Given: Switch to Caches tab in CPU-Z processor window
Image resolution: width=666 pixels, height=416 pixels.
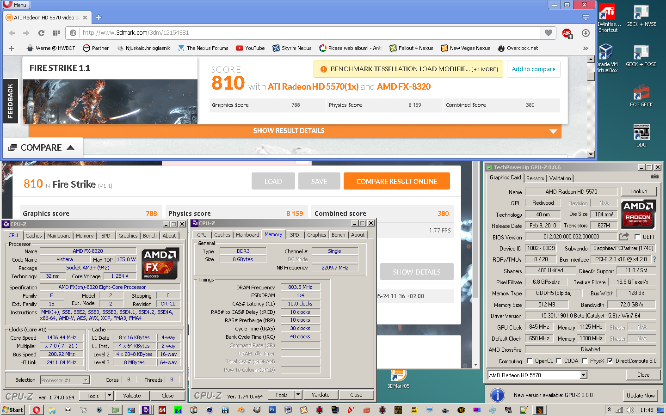Looking at the screenshot, I should coord(33,236).
